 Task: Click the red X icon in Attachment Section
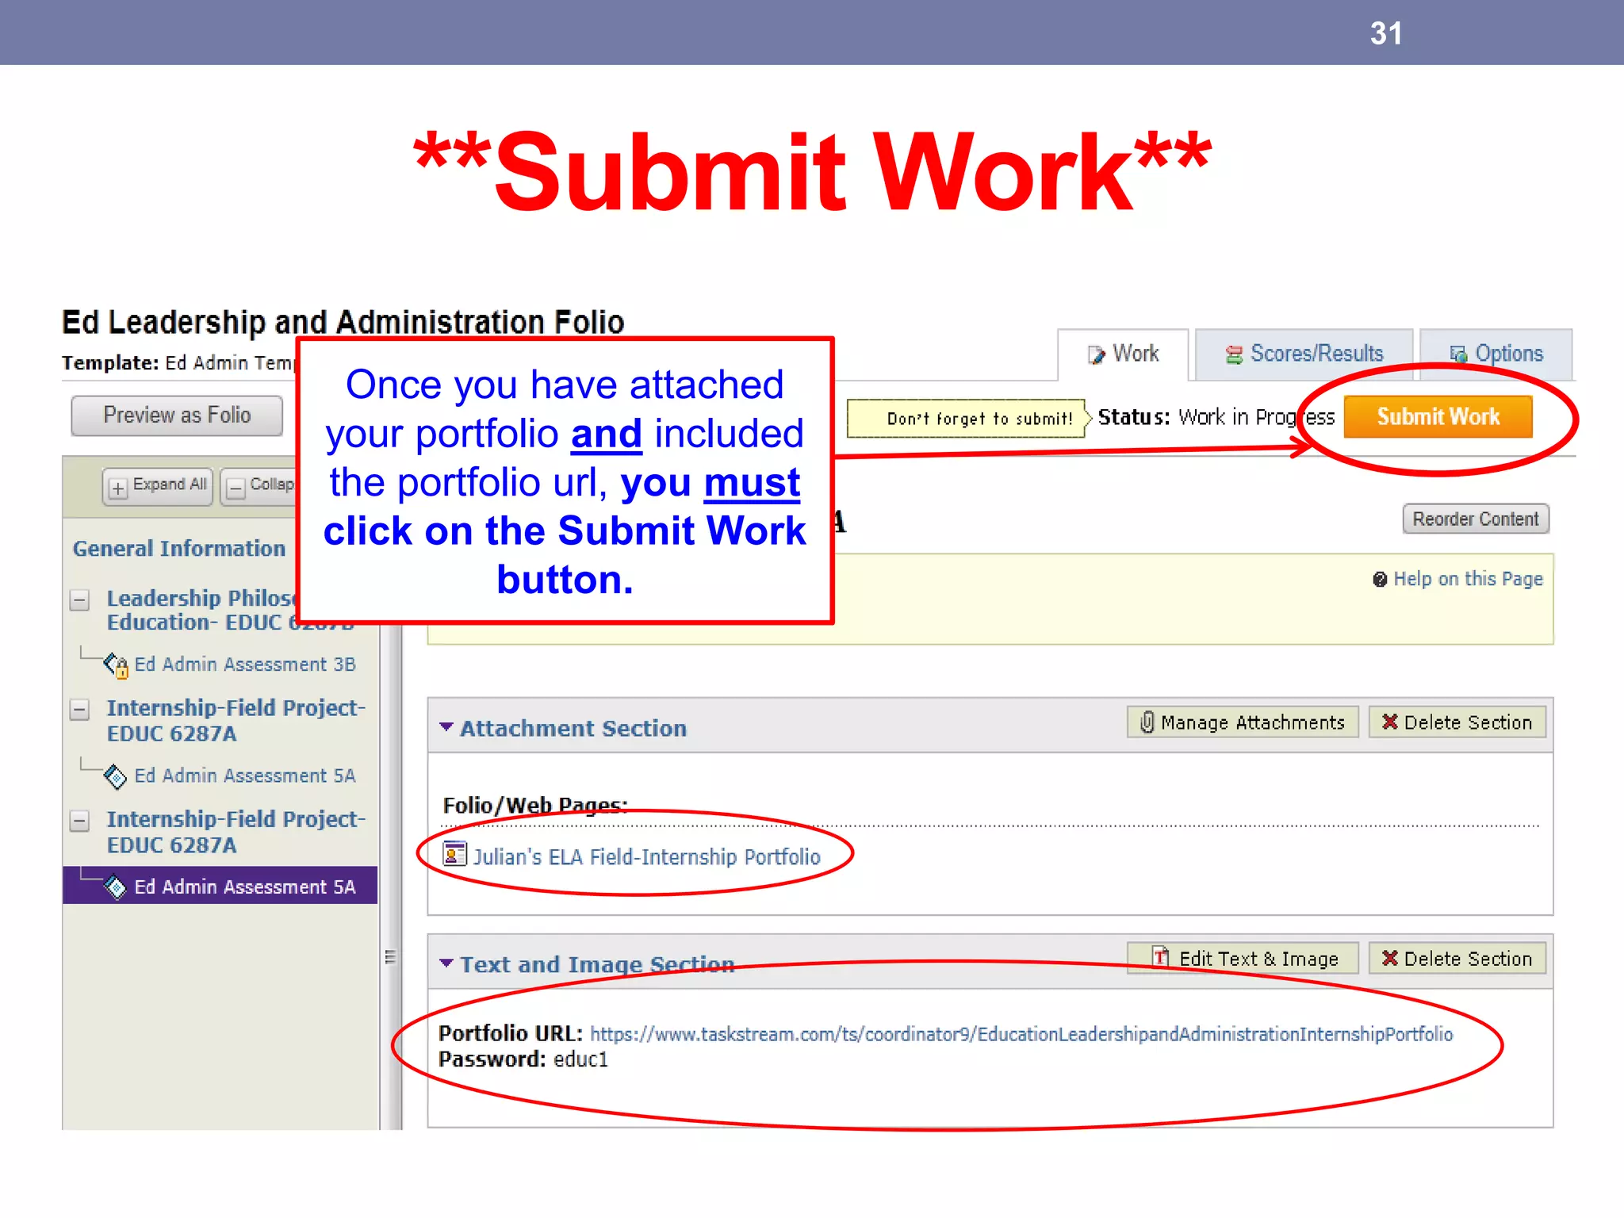pos(1389,722)
